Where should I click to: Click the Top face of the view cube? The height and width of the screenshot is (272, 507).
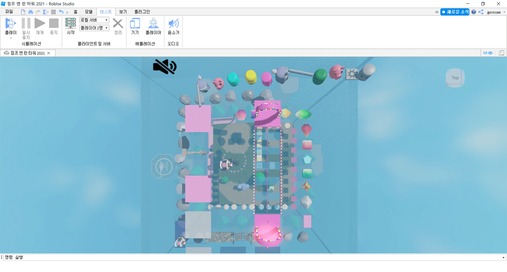click(455, 78)
